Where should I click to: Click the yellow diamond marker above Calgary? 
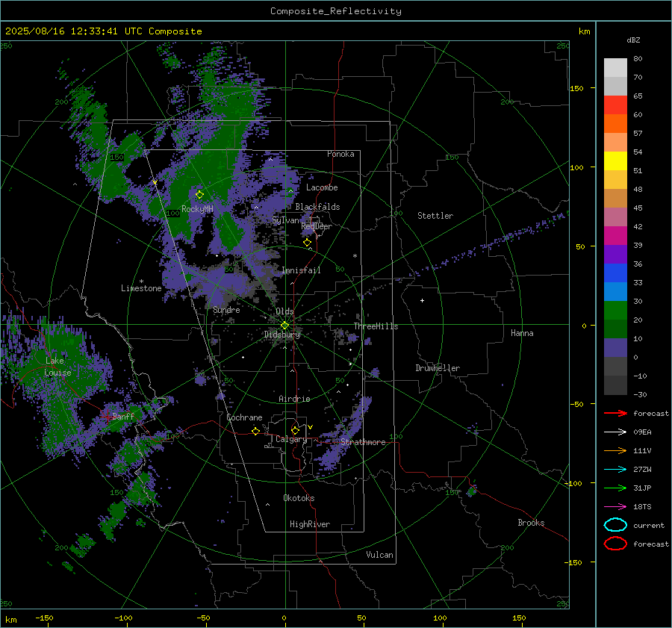[x=295, y=430]
